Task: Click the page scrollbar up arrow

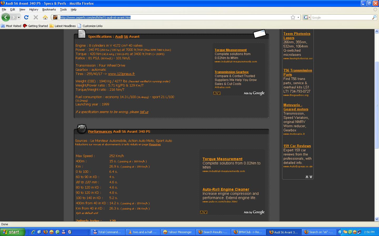Action: (377, 31)
